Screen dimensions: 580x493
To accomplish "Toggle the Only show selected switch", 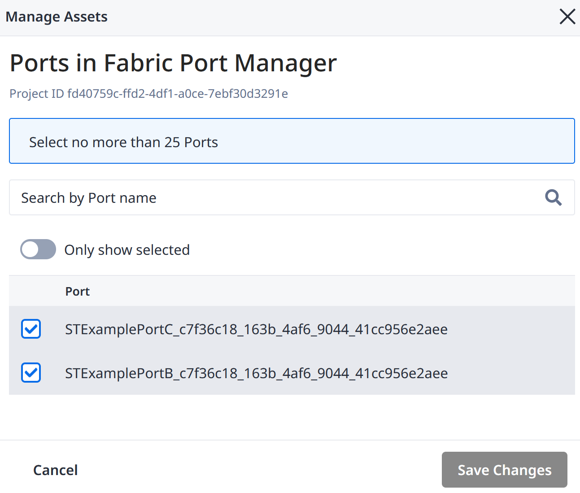I will coord(38,249).
